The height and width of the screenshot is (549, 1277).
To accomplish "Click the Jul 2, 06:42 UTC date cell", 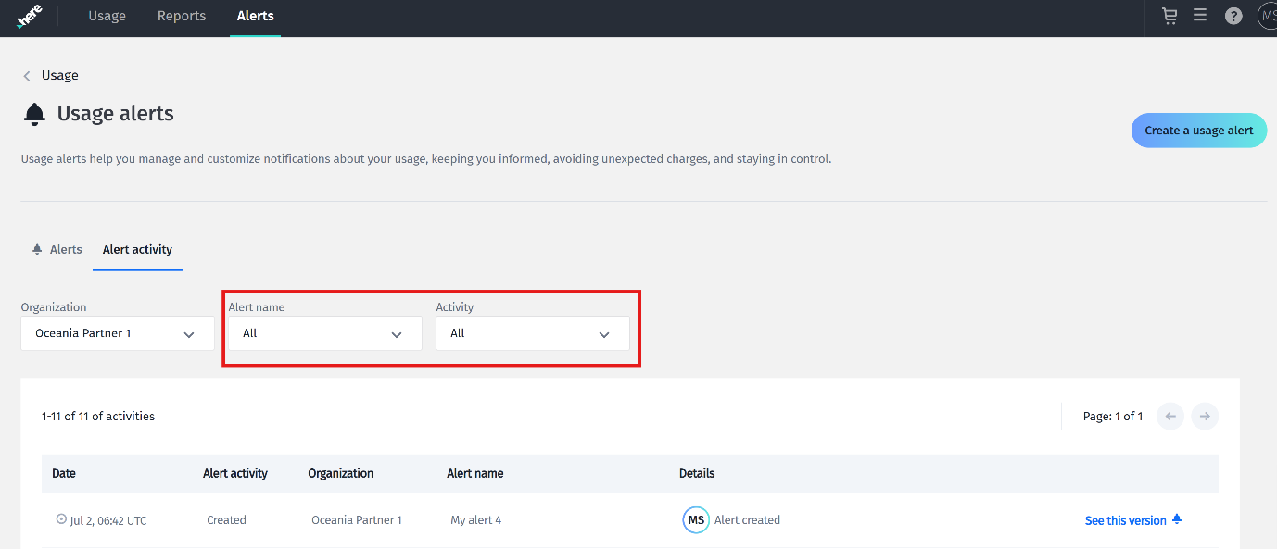I will (x=108, y=520).
